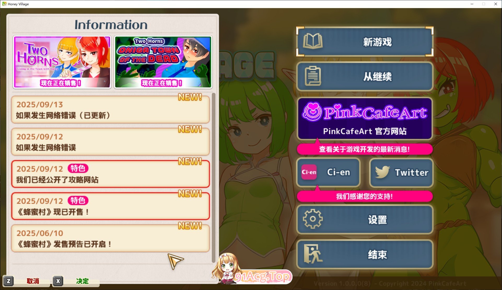Open the 《蜂蜜村》现已开售 announcement
This screenshot has height=290, width=502.
tap(110, 206)
